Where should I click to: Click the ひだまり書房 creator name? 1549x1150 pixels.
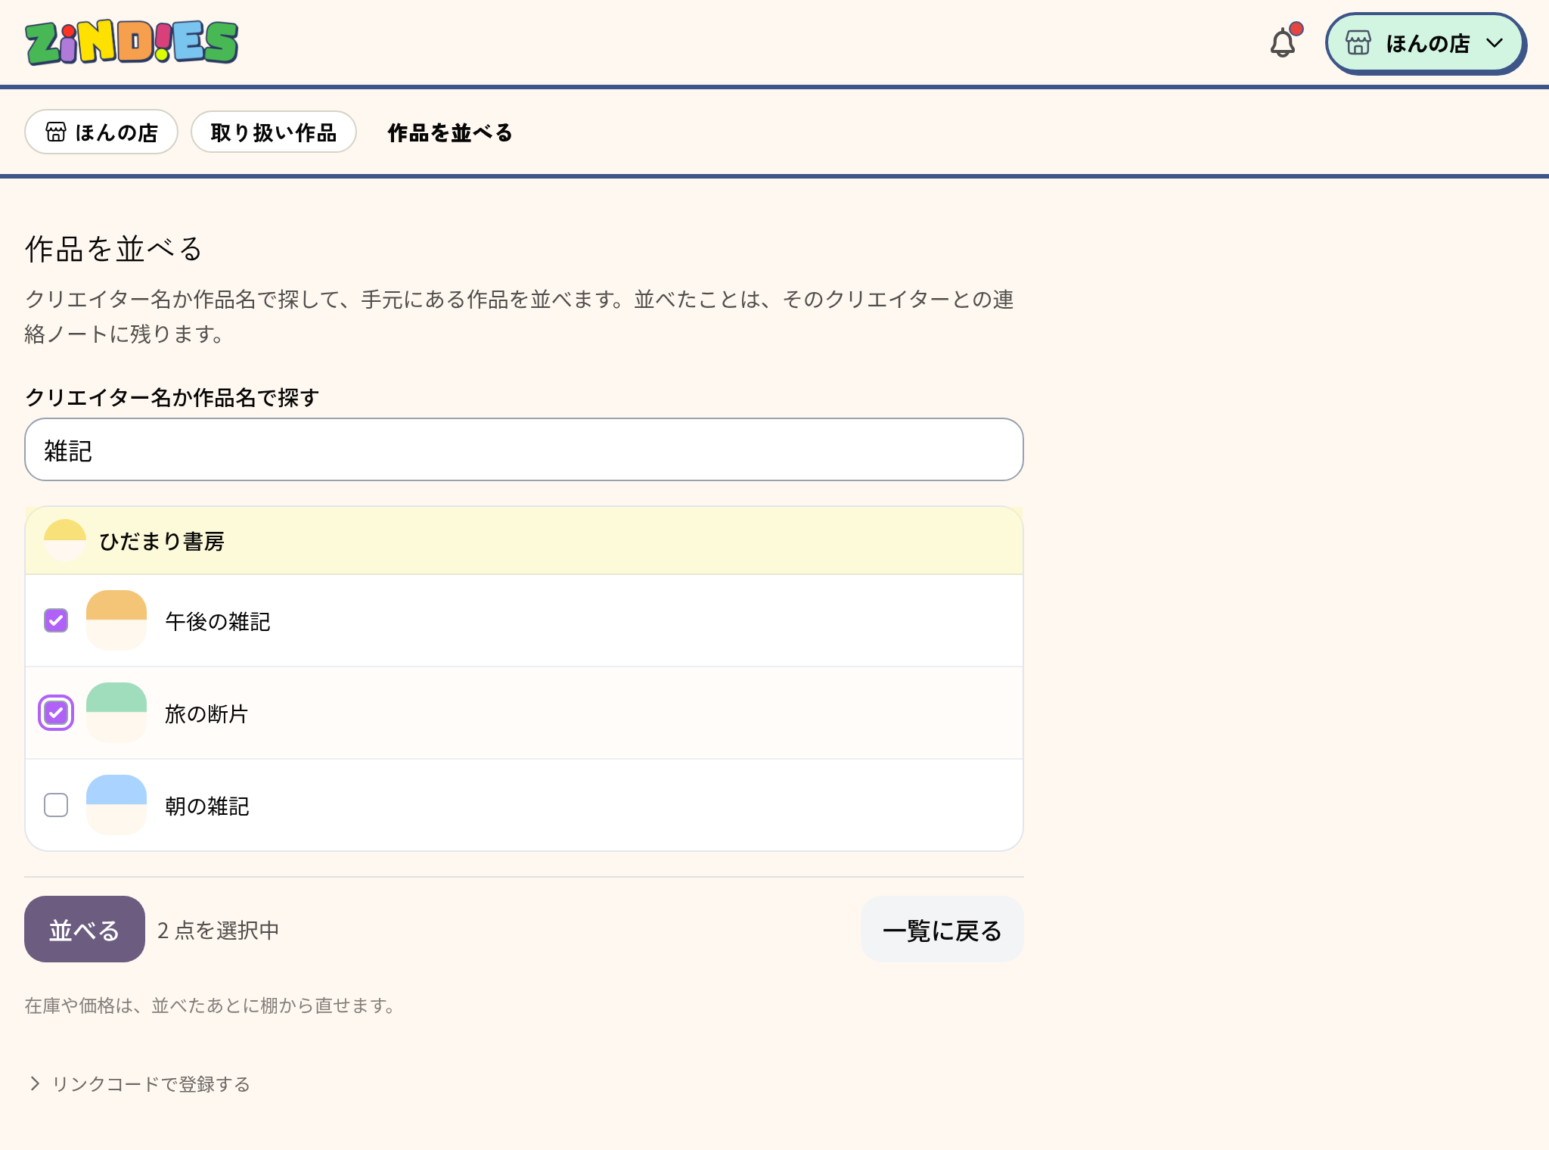[x=162, y=542]
